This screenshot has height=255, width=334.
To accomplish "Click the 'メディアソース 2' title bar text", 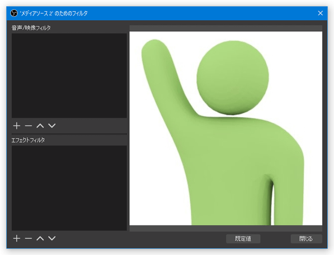I will click(54, 13).
